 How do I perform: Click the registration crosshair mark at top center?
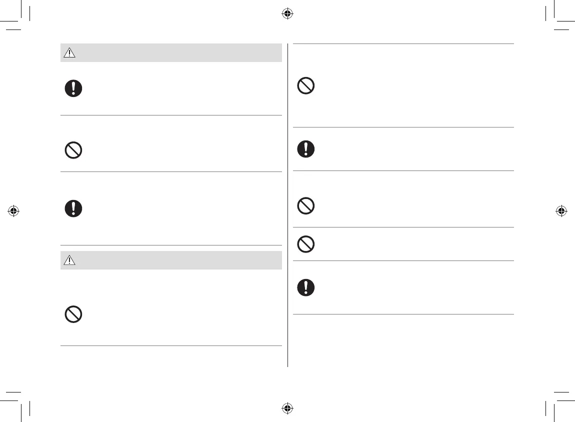point(287,14)
